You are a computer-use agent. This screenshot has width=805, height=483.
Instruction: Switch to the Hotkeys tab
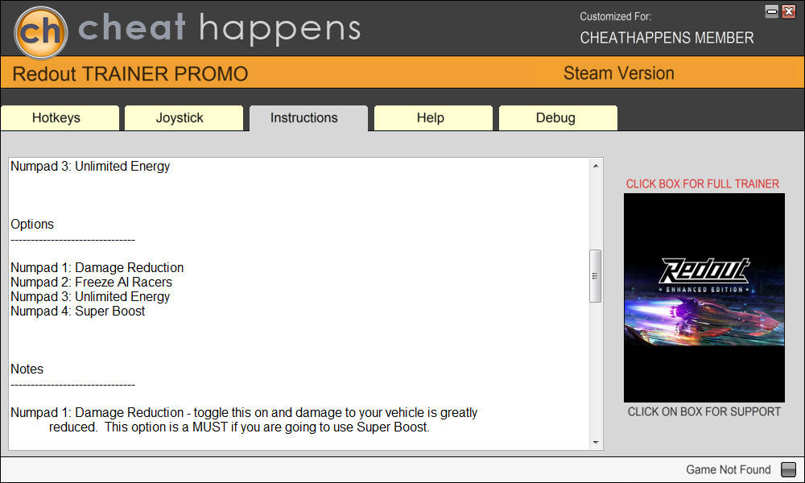click(60, 118)
